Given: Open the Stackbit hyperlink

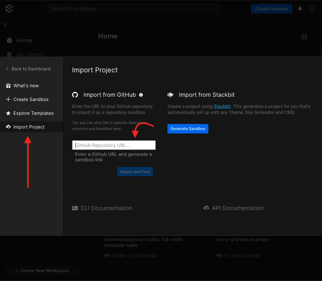Looking at the screenshot, I should pos(222,106).
